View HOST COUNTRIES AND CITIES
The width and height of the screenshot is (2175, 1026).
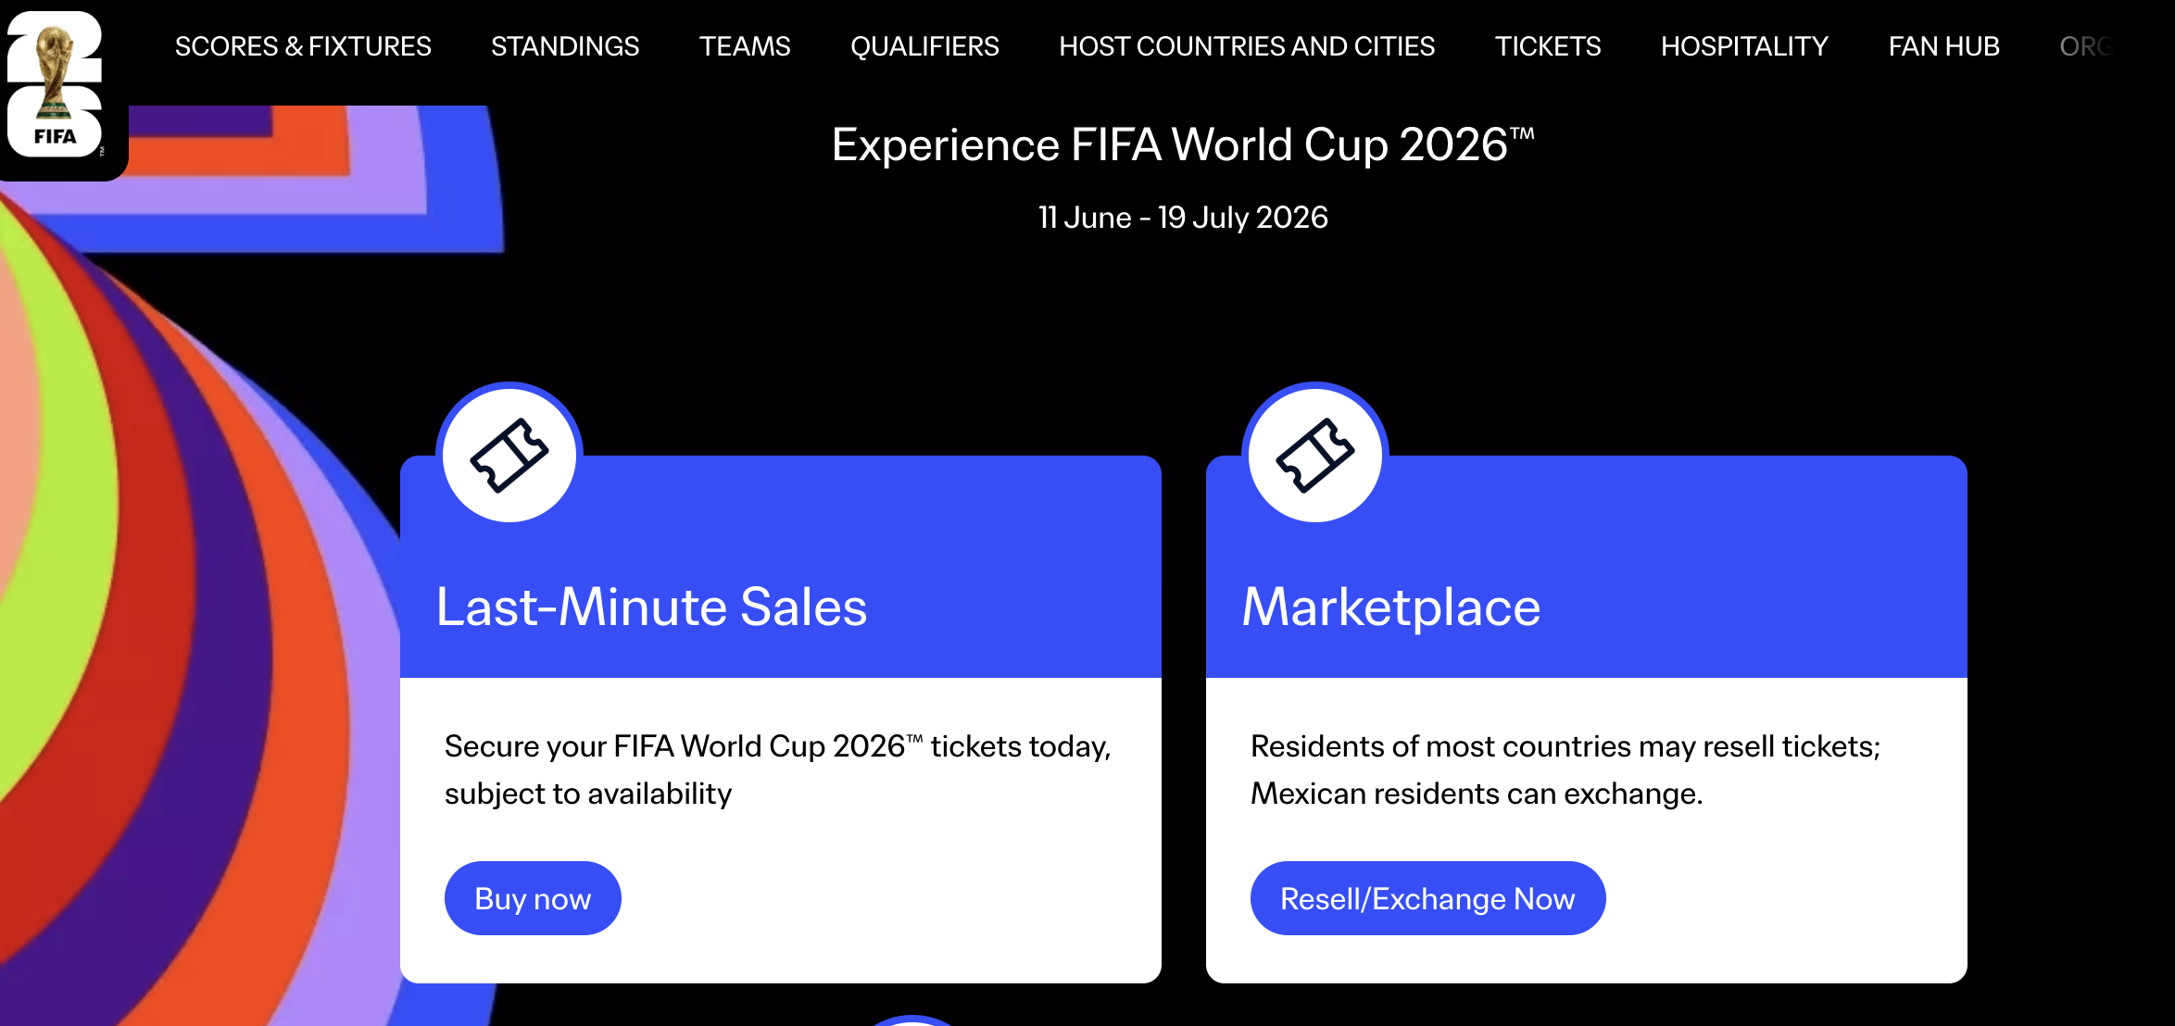click(1247, 46)
